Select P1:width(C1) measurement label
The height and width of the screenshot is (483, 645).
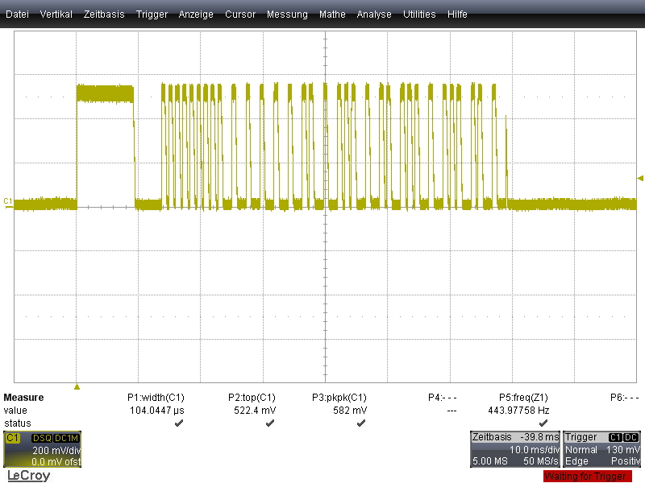click(156, 398)
